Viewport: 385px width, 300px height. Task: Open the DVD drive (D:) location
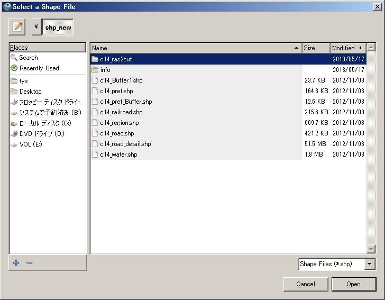[41, 134]
